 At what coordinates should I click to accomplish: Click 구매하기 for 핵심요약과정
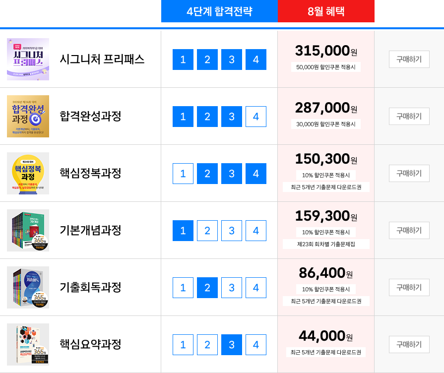[x=409, y=344]
